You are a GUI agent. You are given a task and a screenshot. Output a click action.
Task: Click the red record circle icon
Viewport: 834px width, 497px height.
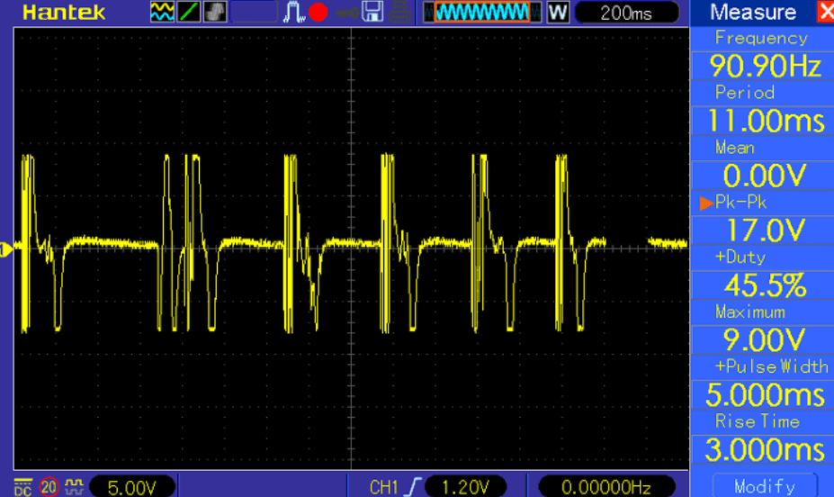(x=318, y=13)
